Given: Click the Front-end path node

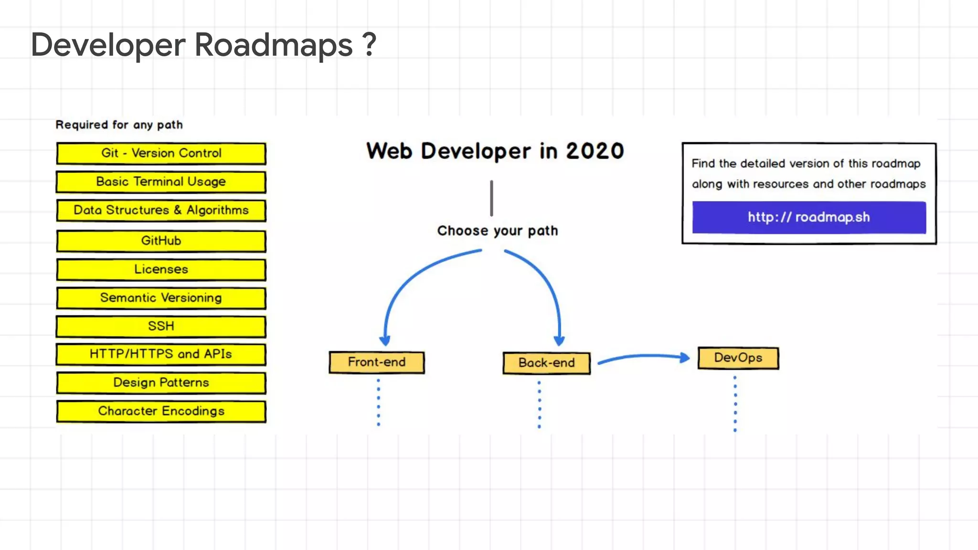Looking at the screenshot, I should coord(377,362).
